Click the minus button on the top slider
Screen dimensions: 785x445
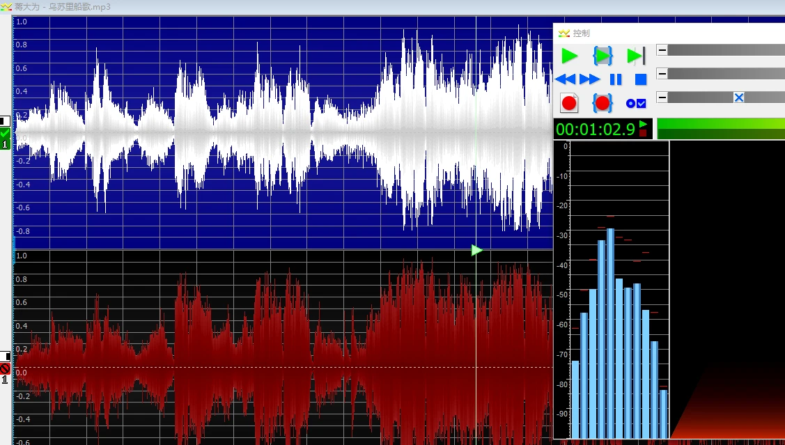pos(662,50)
